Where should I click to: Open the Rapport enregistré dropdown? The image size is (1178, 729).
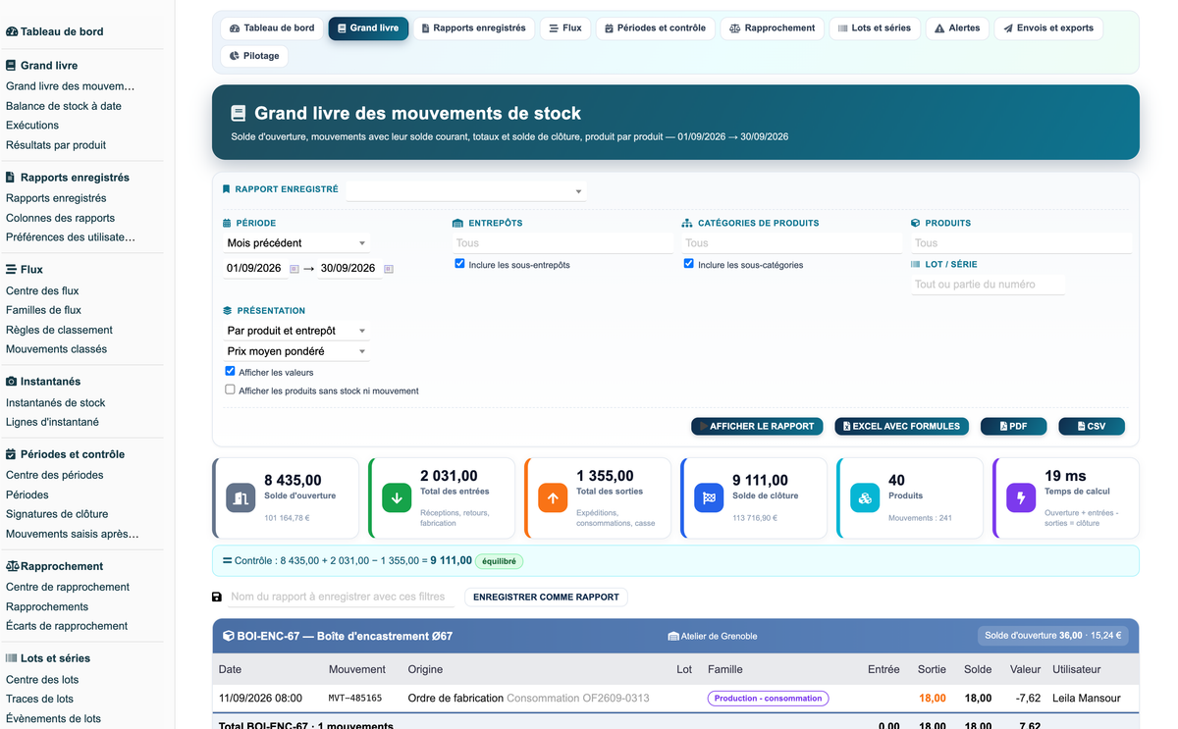click(x=466, y=191)
